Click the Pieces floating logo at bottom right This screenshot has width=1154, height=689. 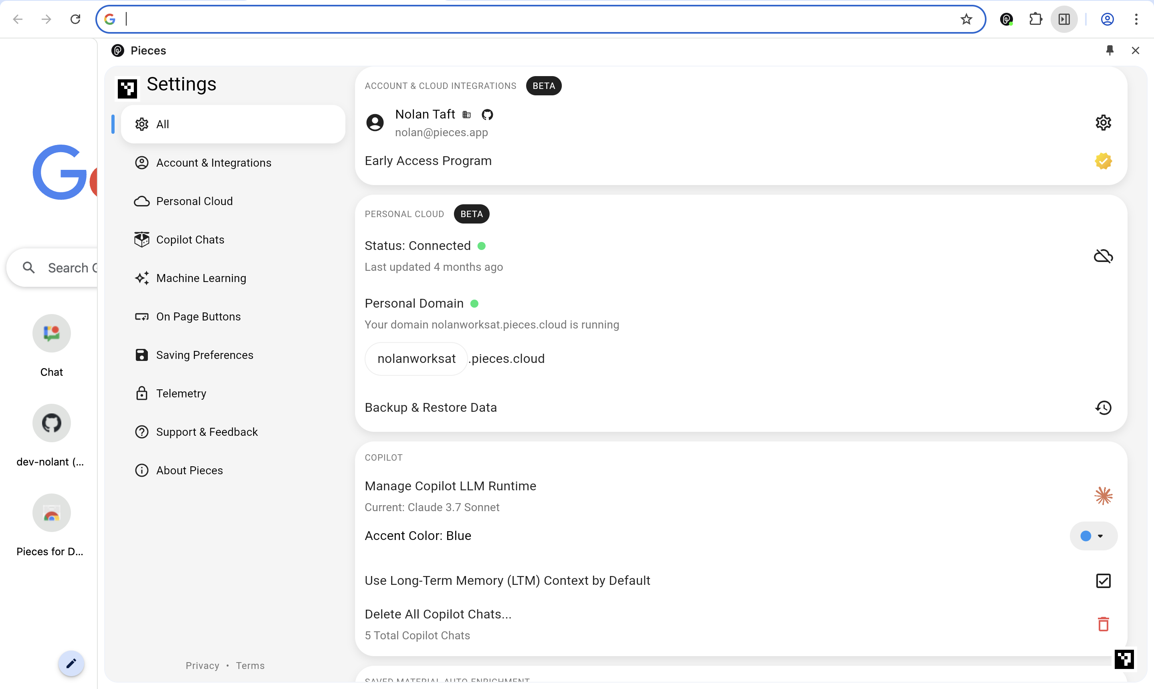1124,659
